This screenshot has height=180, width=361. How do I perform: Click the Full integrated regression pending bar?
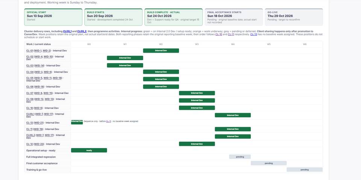tap(240, 157)
